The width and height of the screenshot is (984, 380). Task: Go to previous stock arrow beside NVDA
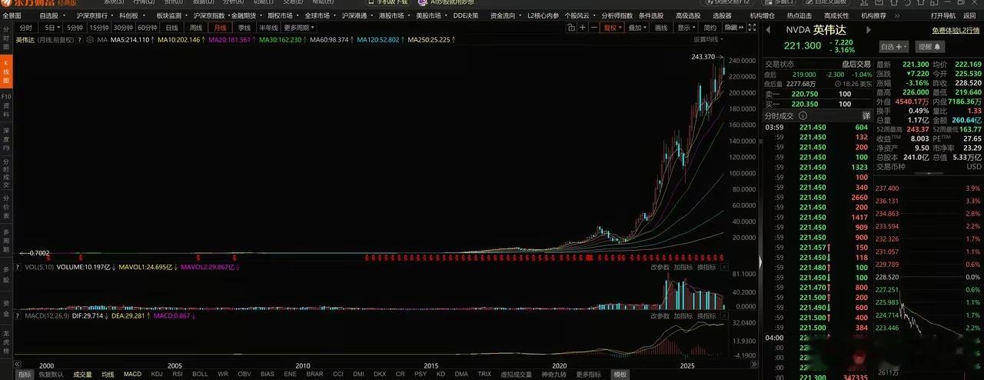(x=768, y=30)
